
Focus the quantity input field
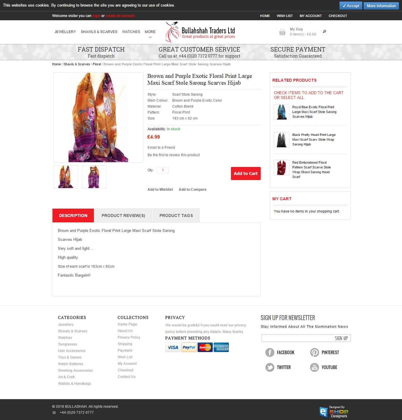tap(163, 170)
